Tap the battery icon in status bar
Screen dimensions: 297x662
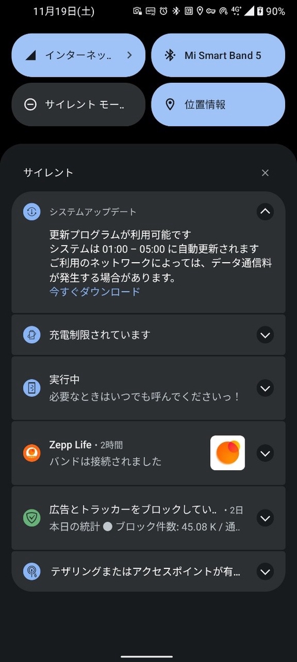(x=260, y=11)
